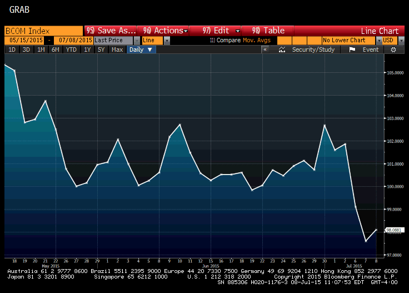Viewport: 409px width, 293px height.
Task: Click the May 2015 axis label
Action: [x=51, y=266]
